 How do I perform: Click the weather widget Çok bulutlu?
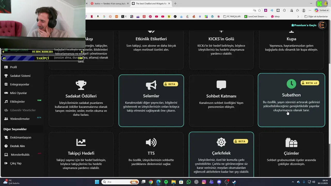(11, 182)
